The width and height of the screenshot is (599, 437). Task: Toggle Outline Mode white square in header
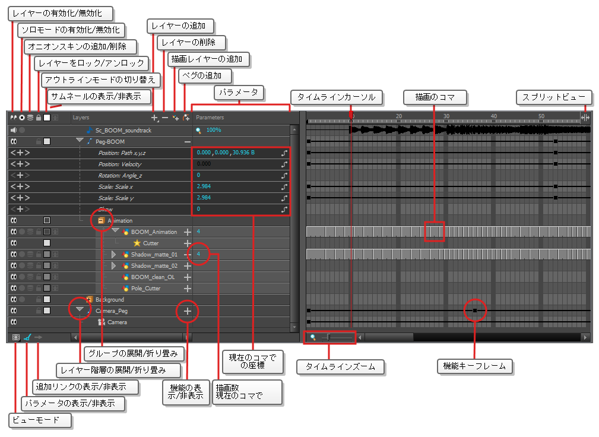47,118
